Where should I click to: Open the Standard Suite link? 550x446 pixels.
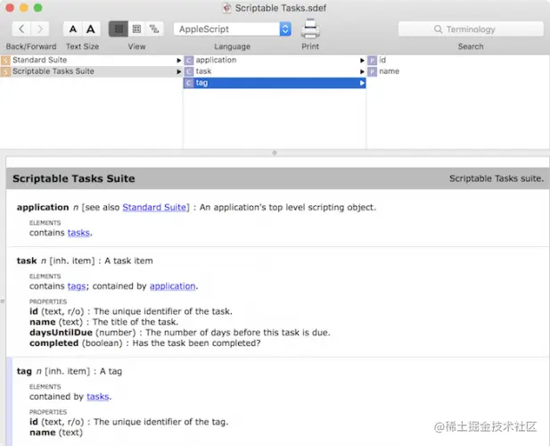pyautogui.click(x=154, y=207)
